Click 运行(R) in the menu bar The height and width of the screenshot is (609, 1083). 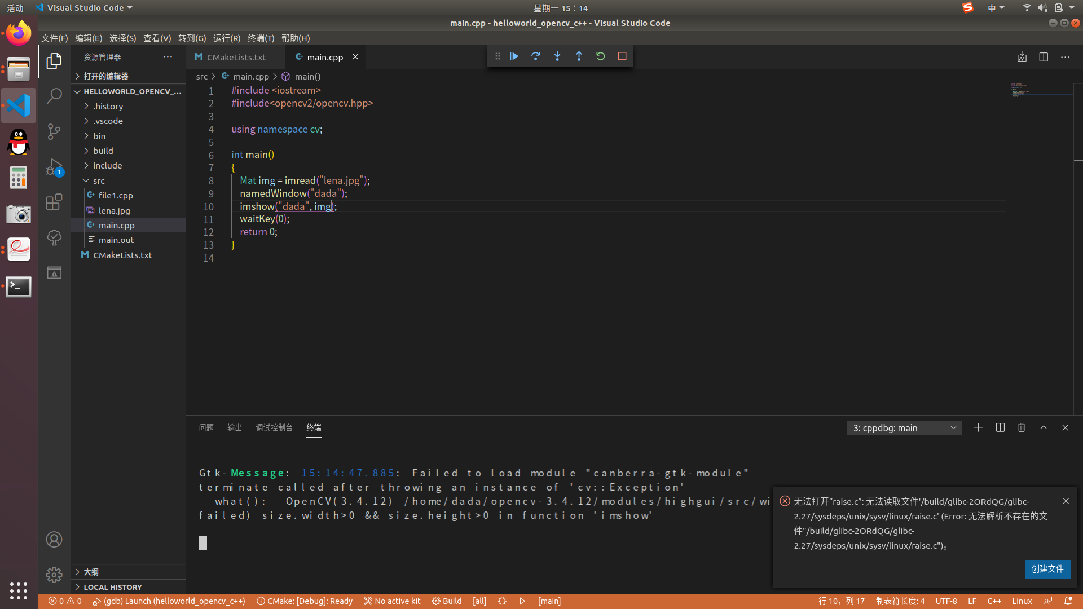pos(226,38)
